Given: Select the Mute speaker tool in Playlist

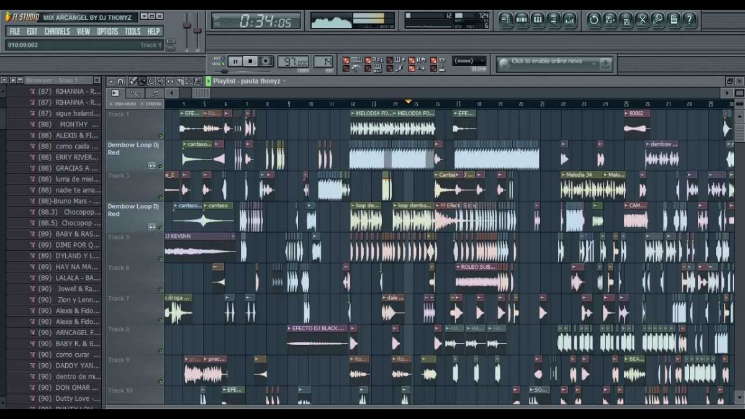Looking at the screenshot, I should tap(161, 81).
